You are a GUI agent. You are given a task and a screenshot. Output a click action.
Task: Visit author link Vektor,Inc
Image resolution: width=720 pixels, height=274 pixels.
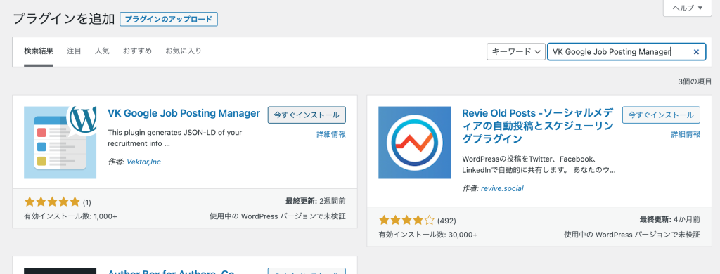pyautogui.click(x=143, y=162)
